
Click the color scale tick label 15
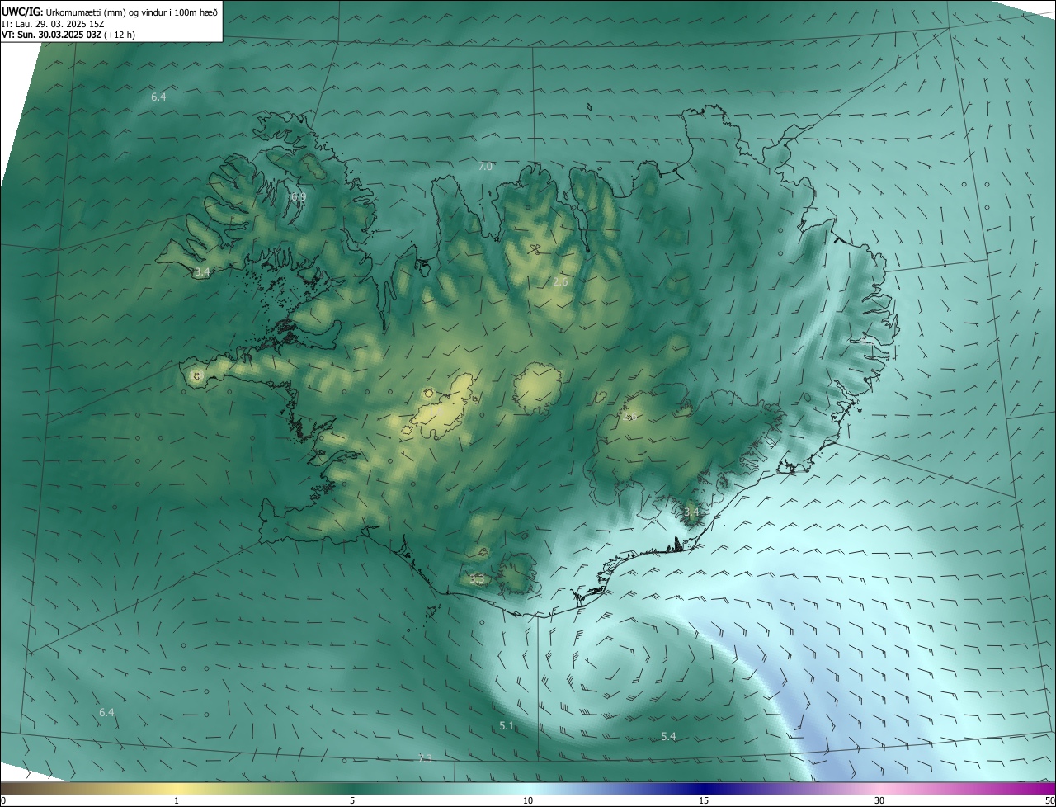tap(704, 800)
